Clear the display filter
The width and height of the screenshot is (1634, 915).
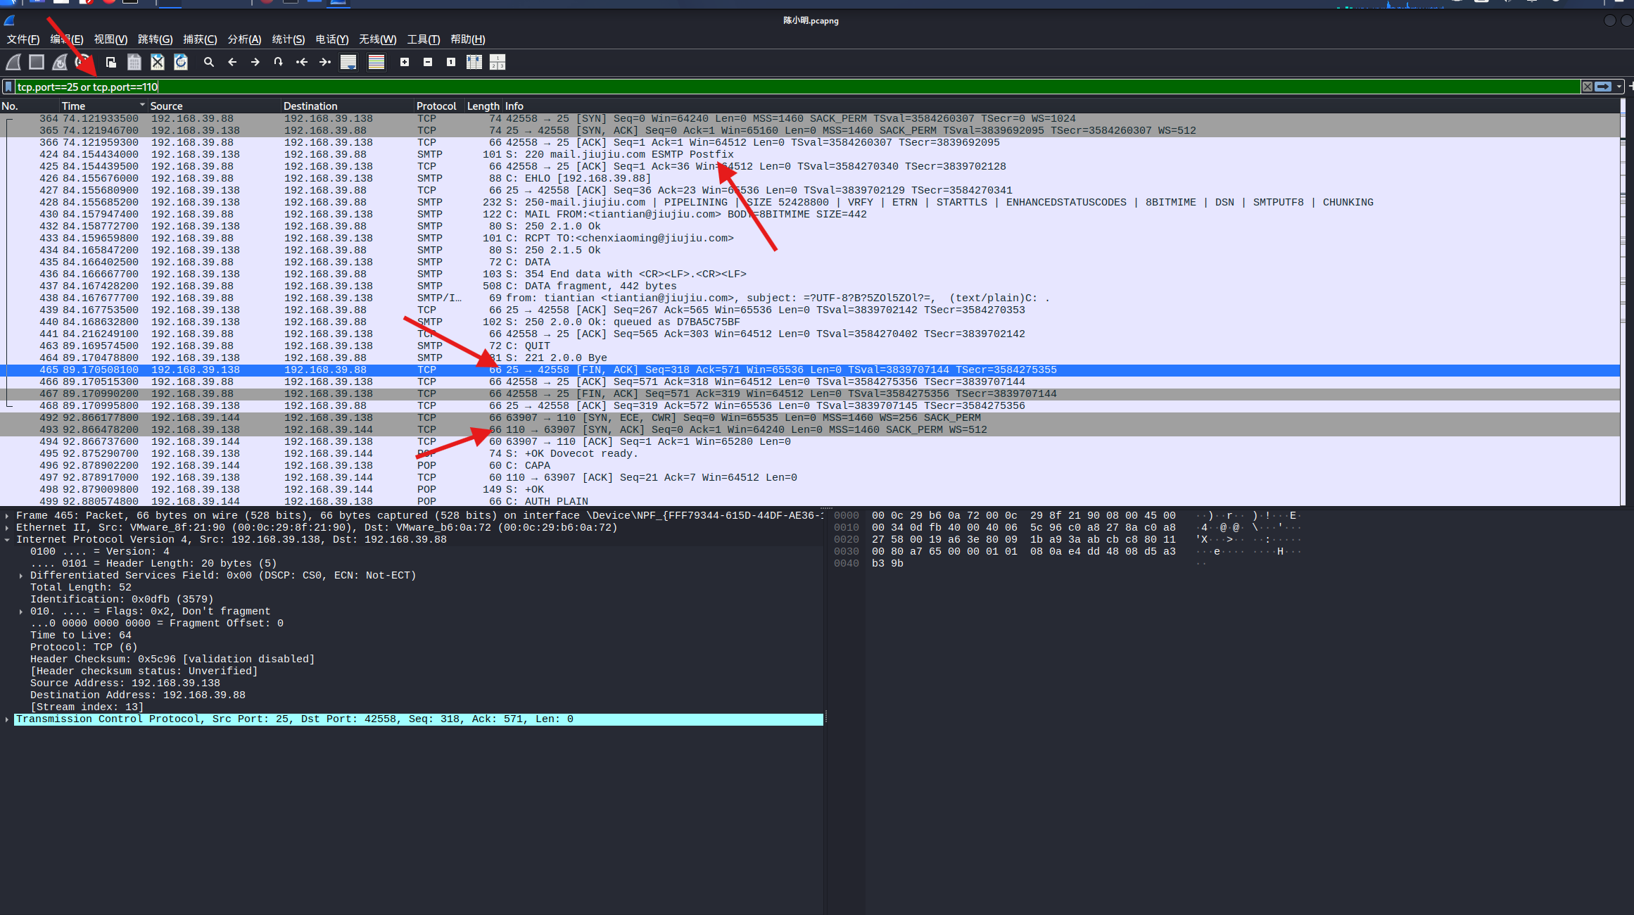click(x=1588, y=87)
